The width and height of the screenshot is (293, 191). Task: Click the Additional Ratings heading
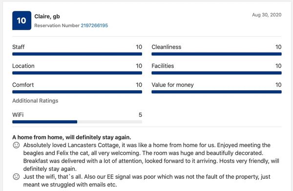[35, 101]
